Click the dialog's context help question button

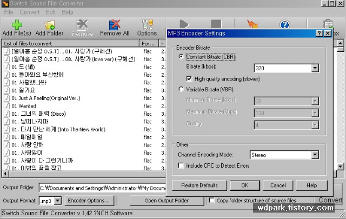[320, 34]
